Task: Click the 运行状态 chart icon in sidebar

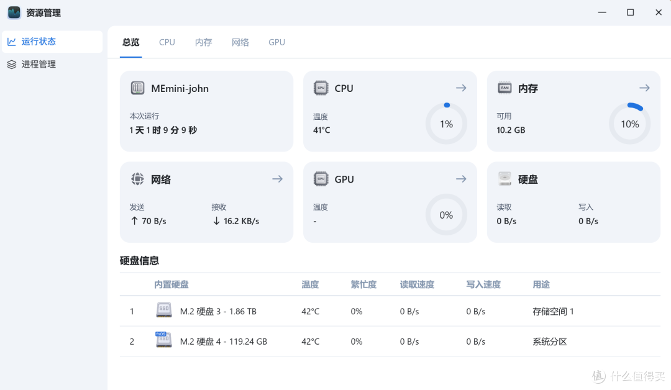Action: tap(12, 42)
